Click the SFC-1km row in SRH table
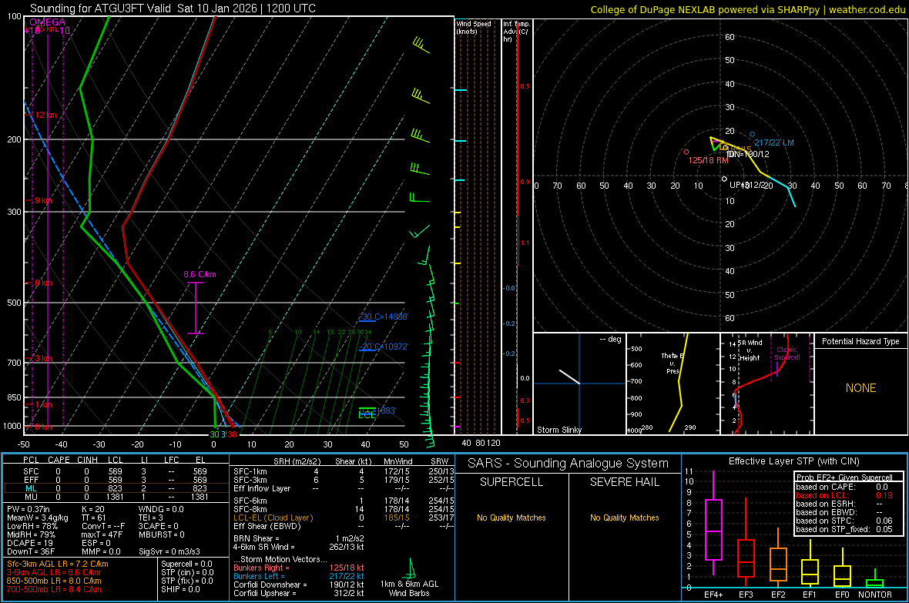Screen dimensions: 909x603 coord(344,471)
